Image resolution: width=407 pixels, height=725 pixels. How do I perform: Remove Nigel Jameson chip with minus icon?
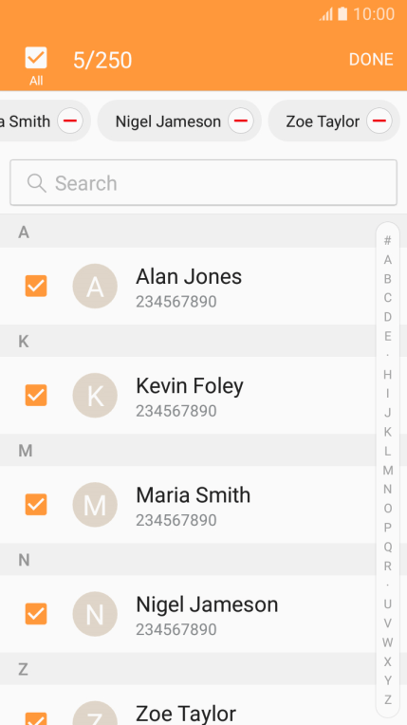241,121
